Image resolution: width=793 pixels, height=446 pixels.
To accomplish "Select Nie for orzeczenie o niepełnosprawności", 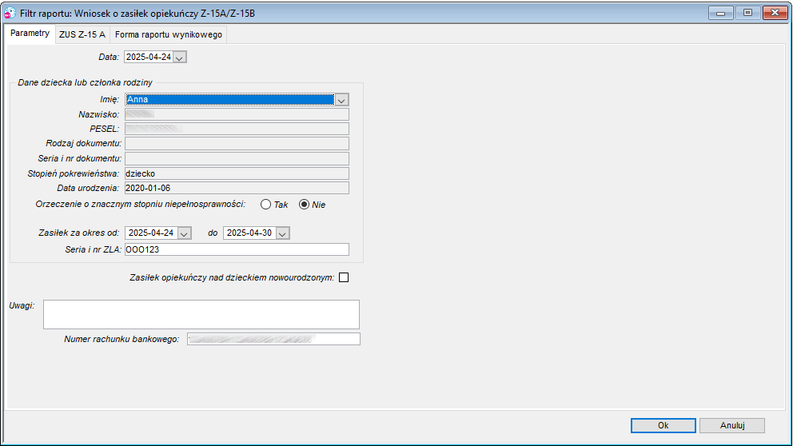I will coord(304,205).
